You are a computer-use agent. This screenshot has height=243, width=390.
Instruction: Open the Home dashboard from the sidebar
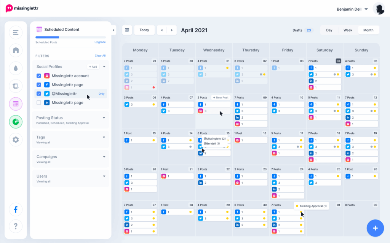point(16,51)
